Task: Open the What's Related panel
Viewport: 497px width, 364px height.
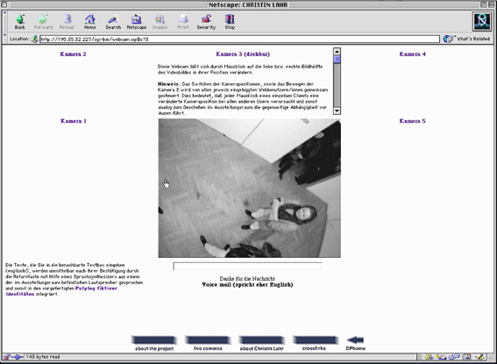Action: pos(466,39)
